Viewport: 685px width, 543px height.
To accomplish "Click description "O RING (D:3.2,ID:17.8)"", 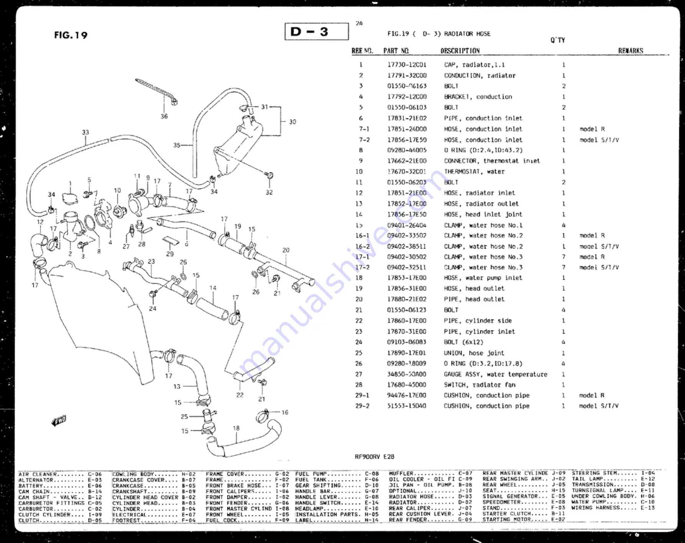I will pyautogui.click(x=483, y=363).
